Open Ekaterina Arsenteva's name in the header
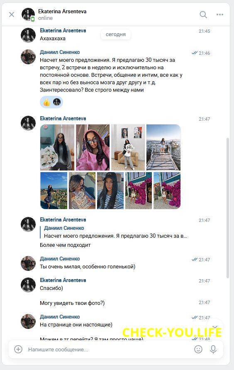Image resolution: width=234 pixels, height=370 pixels. click(62, 11)
